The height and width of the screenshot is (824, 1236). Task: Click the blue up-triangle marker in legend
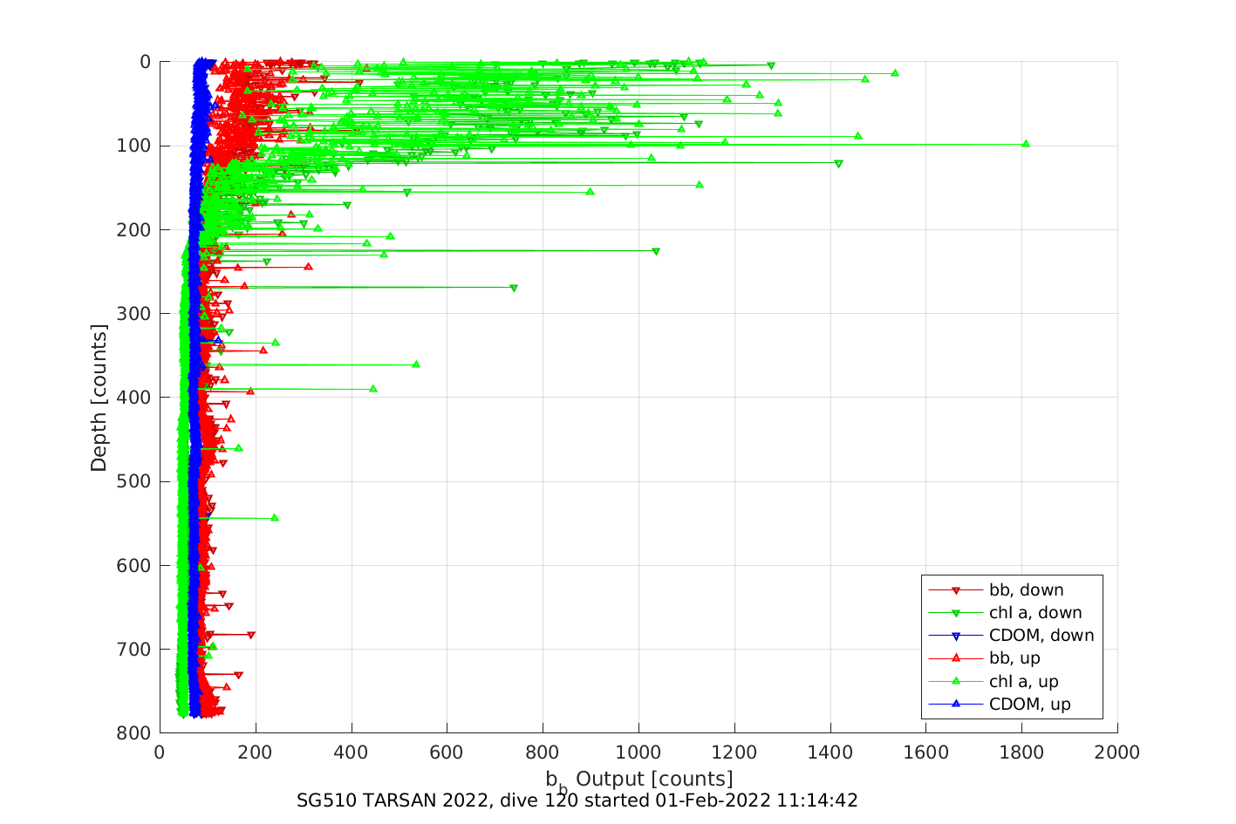click(955, 704)
